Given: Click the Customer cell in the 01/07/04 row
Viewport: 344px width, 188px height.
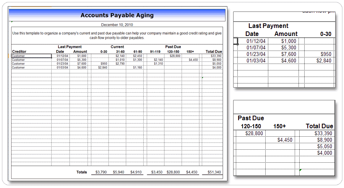Looking at the screenshot, I should (31, 60).
